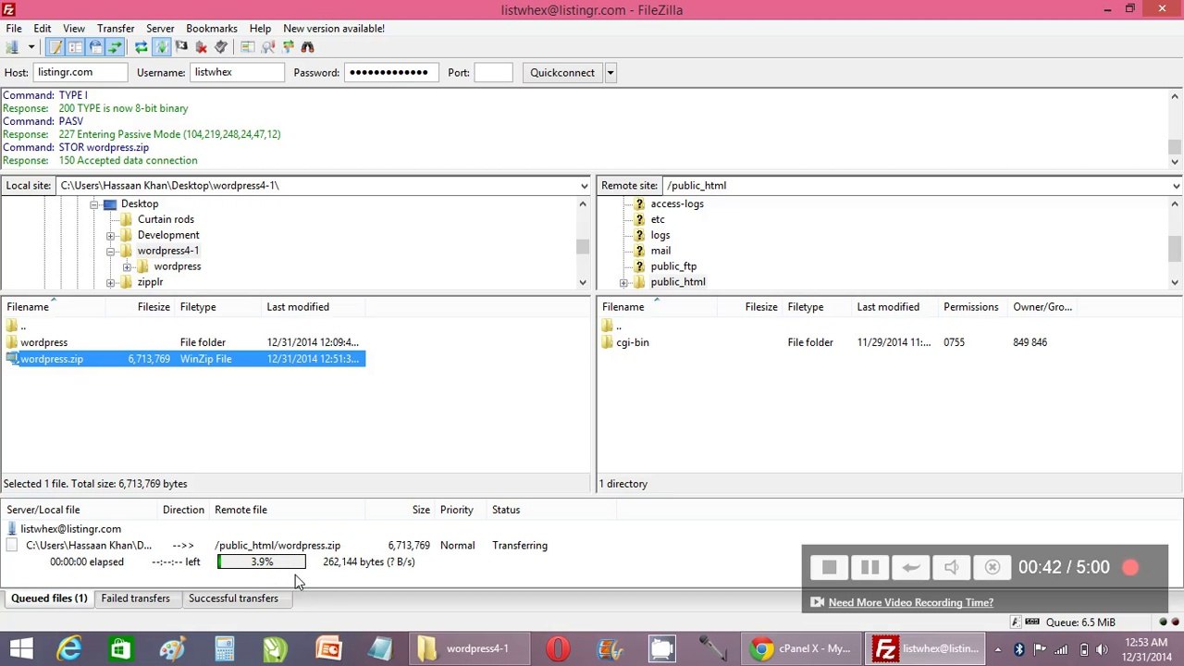Image resolution: width=1184 pixels, height=666 pixels.
Task: Expand the Development folder node
Action: (x=111, y=235)
